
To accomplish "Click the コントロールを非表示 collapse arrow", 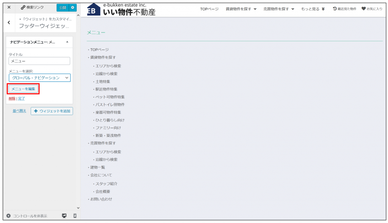I will coord(8,216).
